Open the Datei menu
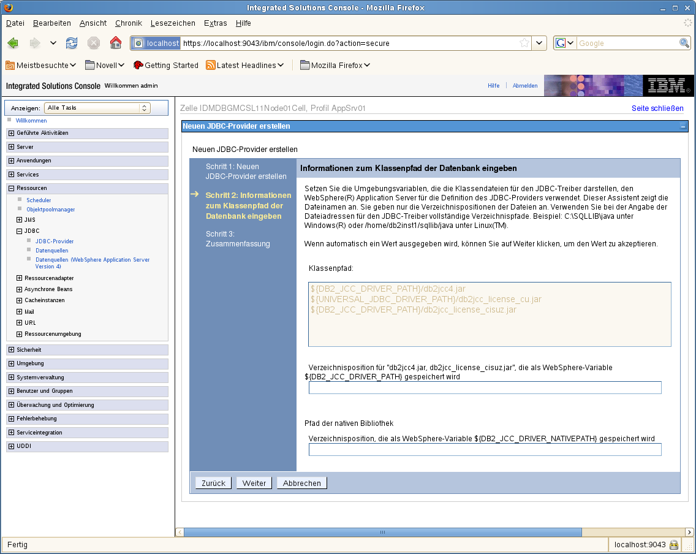Screen dimensions: 696x554 coord(15,23)
